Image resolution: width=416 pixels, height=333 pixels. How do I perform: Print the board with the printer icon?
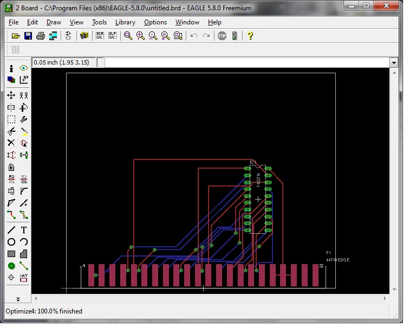click(41, 36)
